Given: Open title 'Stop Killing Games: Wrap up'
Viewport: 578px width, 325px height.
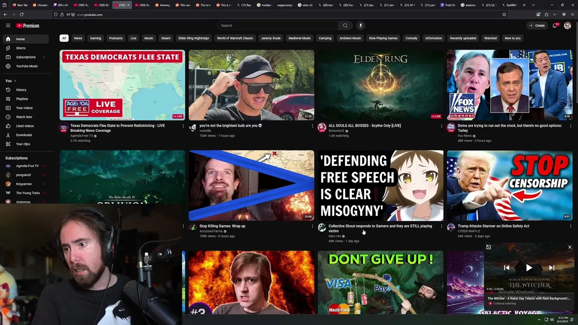Looking at the screenshot, I should tap(223, 226).
